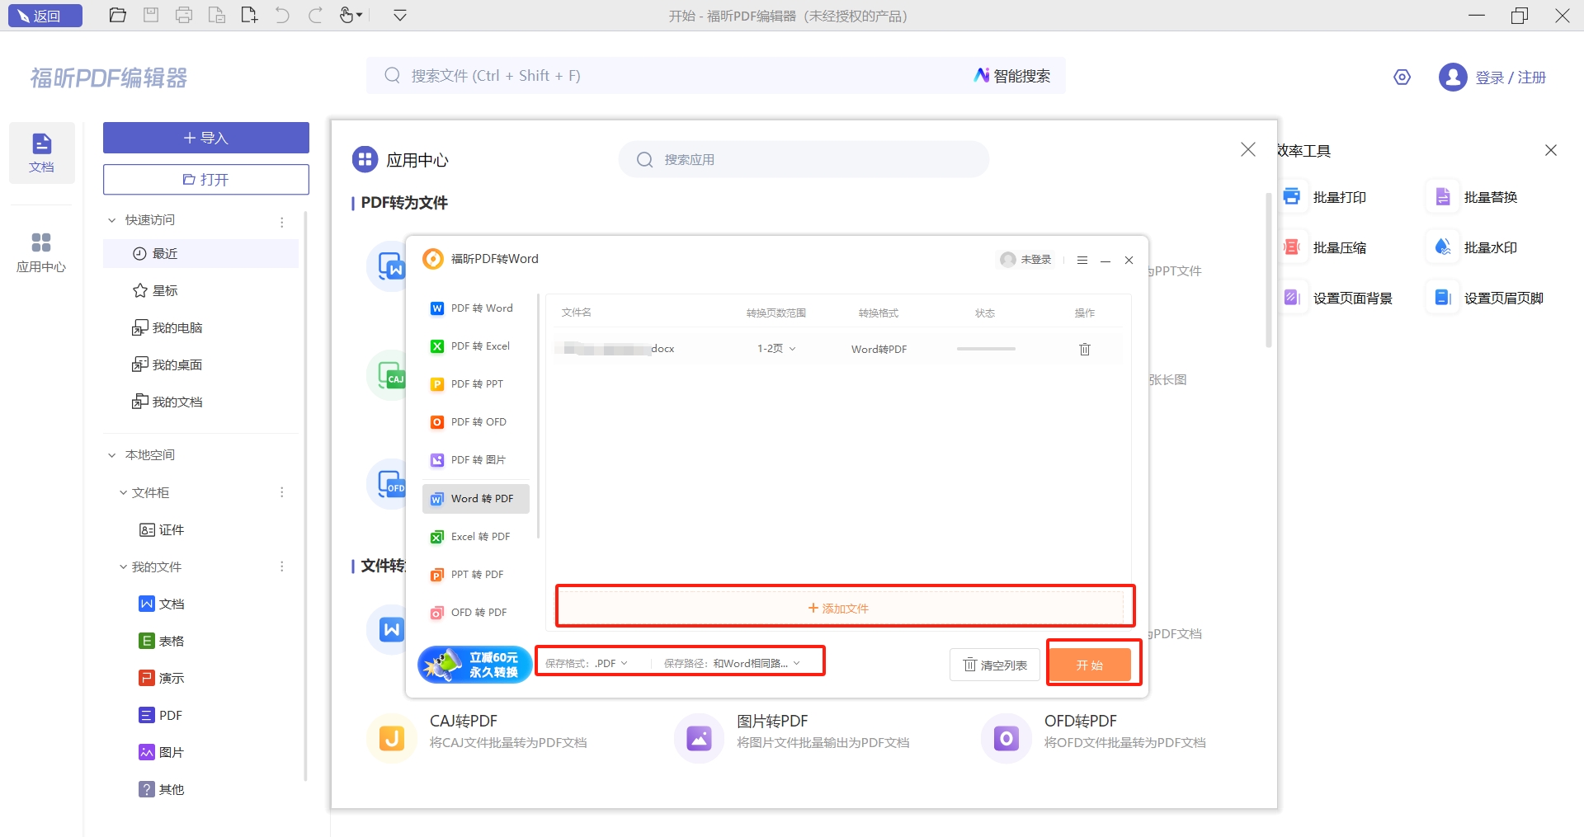Close the 应用中心 panel
This screenshot has width=1584, height=837.
click(1248, 149)
